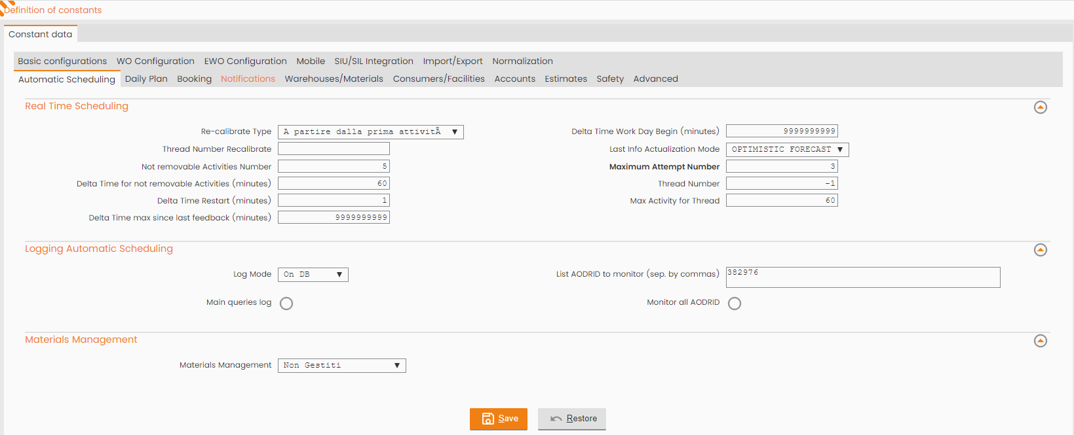Image resolution: width=1074 pixels, height=435 pixels.
Task: Click the Restore button
Action: 572,419
